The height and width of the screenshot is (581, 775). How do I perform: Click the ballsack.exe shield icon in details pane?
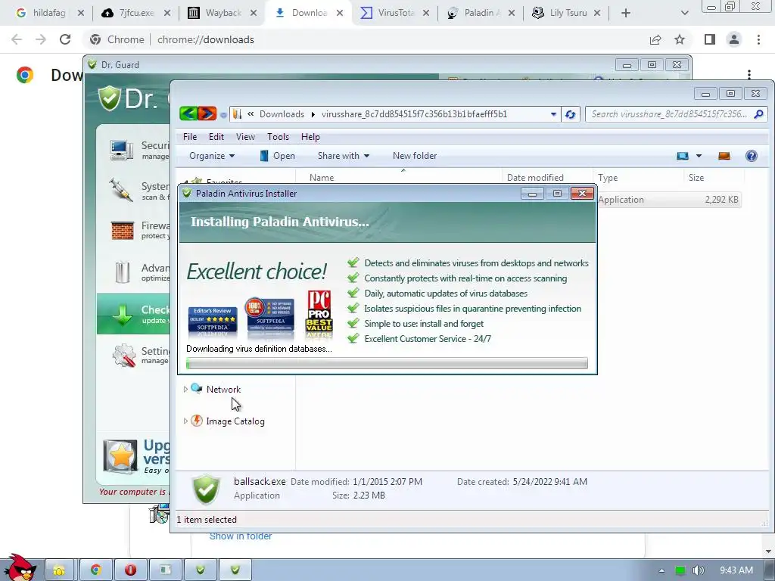[x=206, y=489]
